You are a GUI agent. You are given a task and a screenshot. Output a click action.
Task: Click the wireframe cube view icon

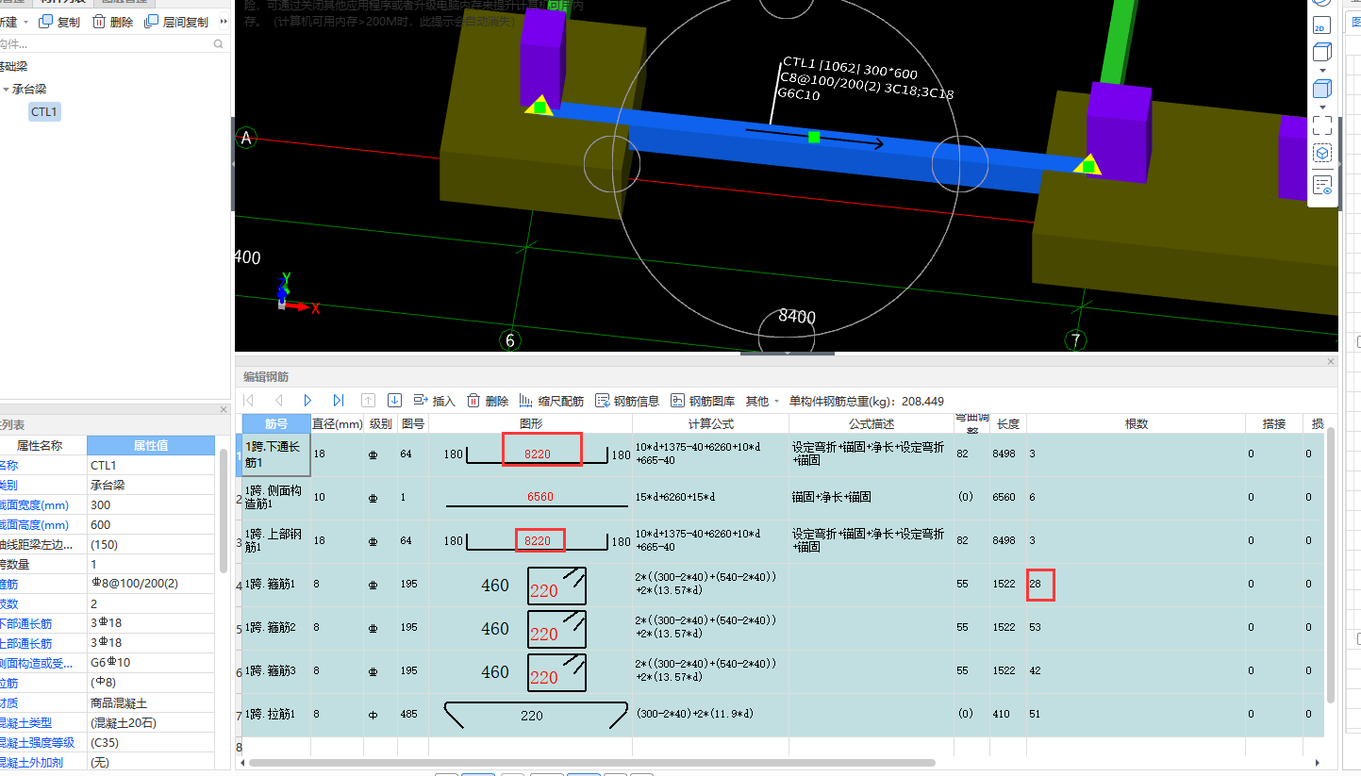1321,52
